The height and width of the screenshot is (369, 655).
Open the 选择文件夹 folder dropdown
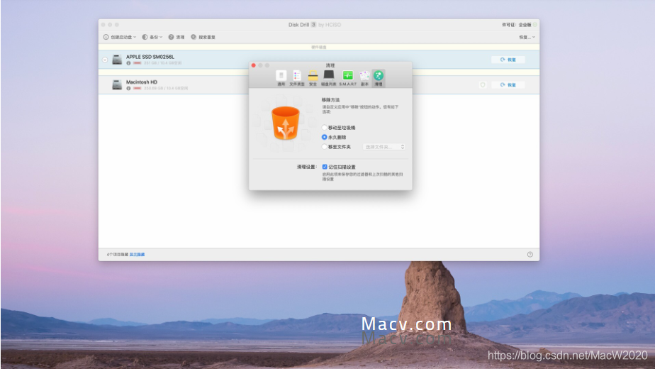pyautogui.click(x=384, y=147)
